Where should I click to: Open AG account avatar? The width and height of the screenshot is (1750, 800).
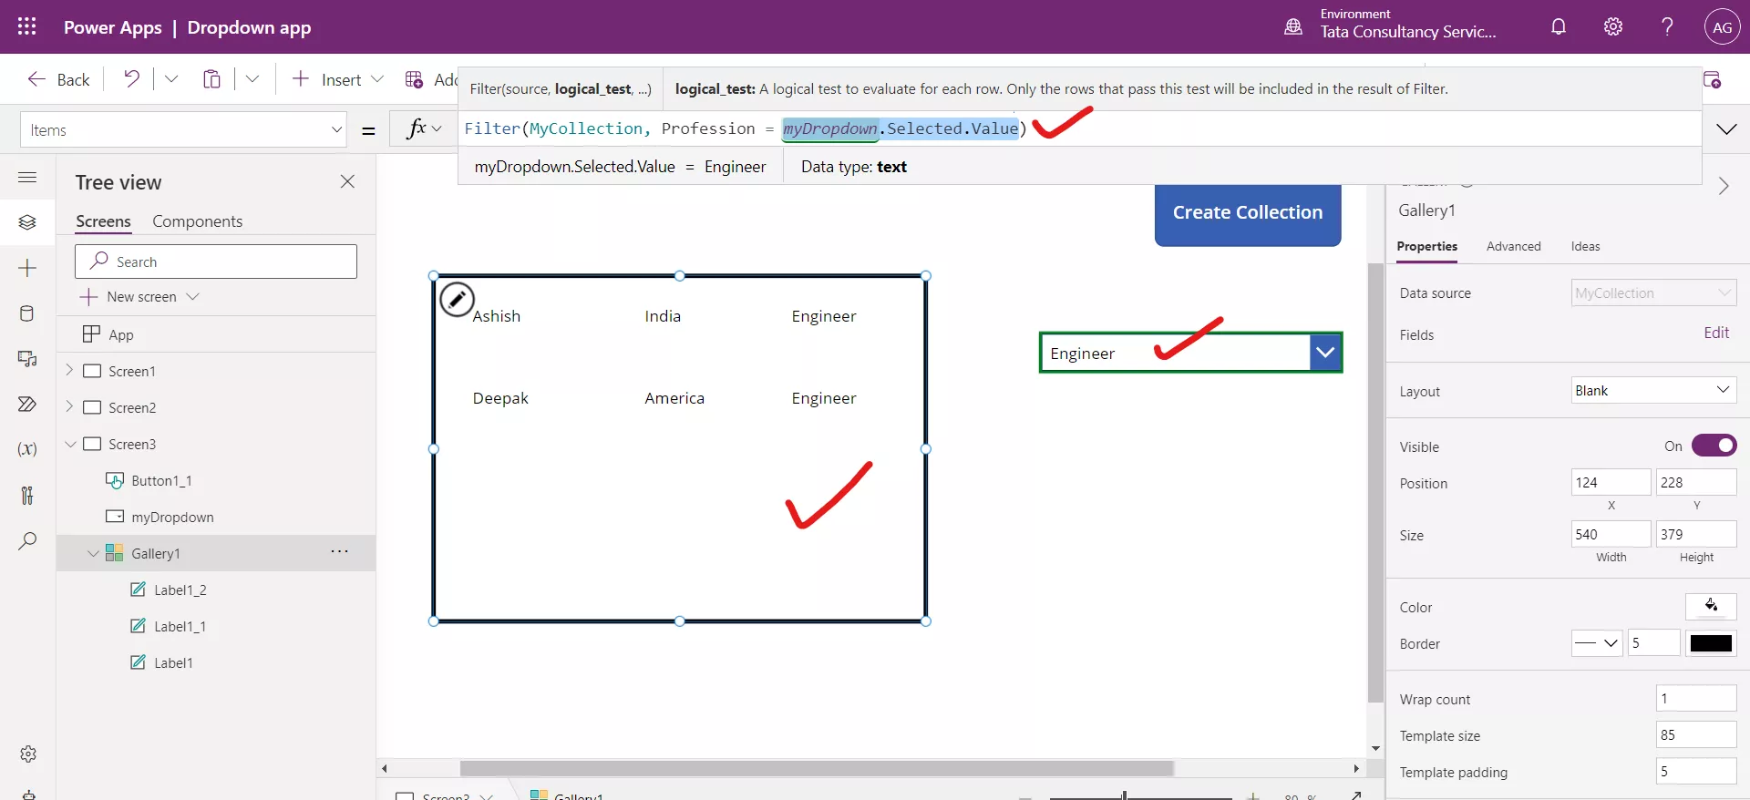(x=1722, y=27)
